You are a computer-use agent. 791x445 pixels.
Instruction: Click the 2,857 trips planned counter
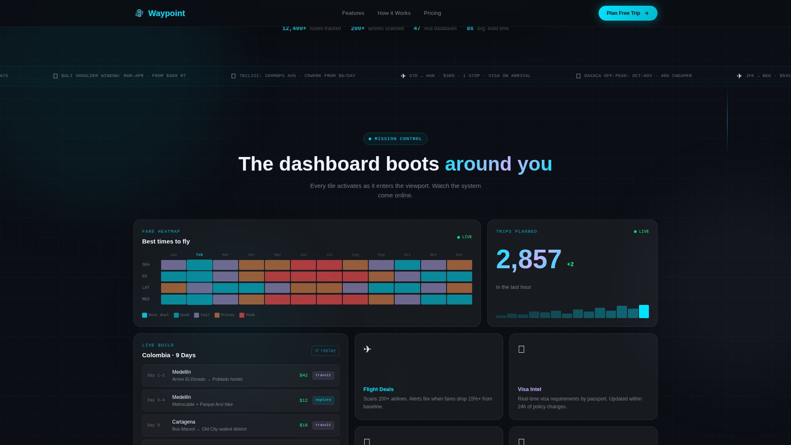click(x=529, y=259)
